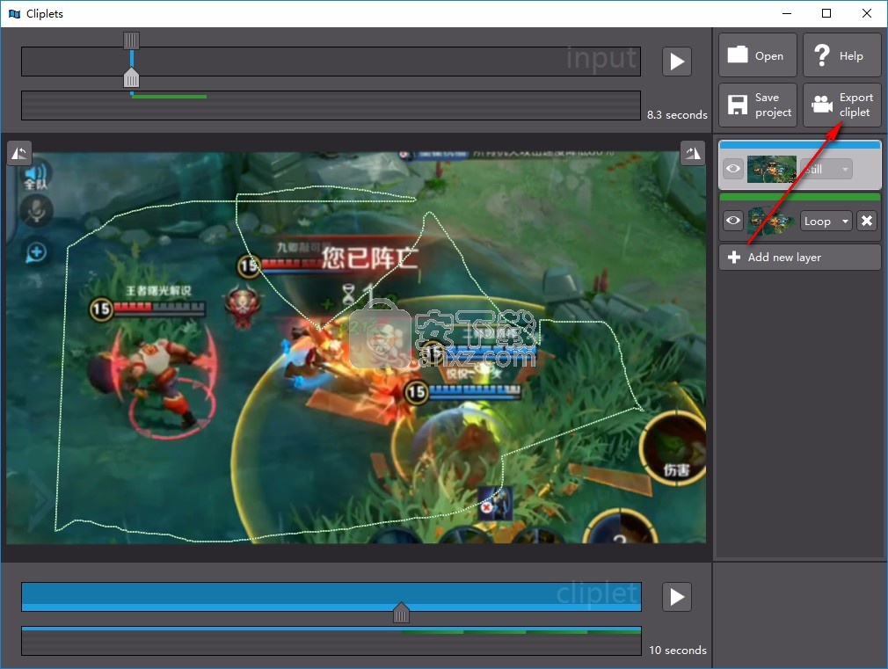888x669 pixels.
Task: Click the question mark Help icon
Action: 822,55
